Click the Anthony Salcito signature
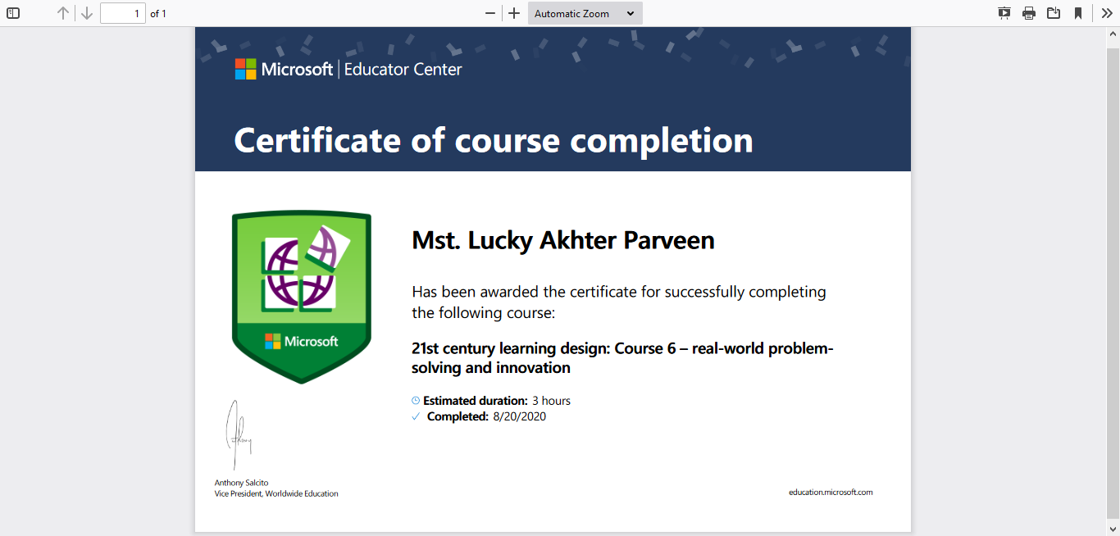1120x536 pixels. pyautogui.click(x=238, y=434)
